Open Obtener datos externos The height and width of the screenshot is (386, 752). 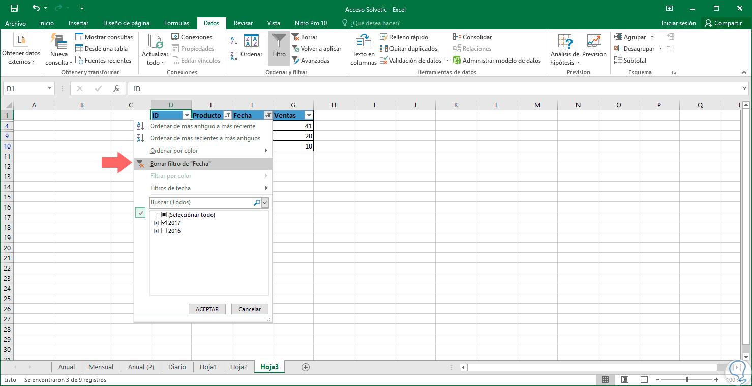point(21,49)
